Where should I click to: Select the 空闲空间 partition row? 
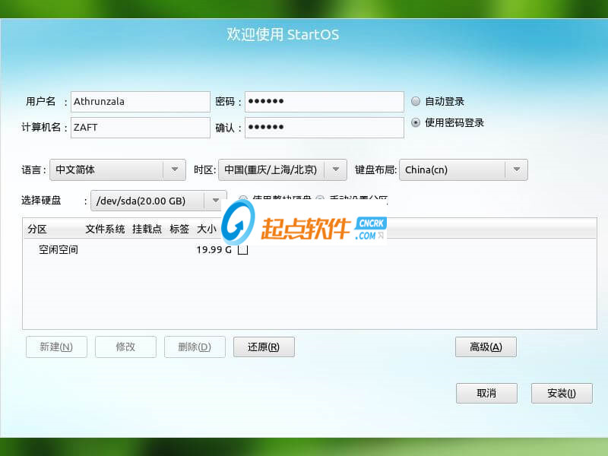click(309, 249)
